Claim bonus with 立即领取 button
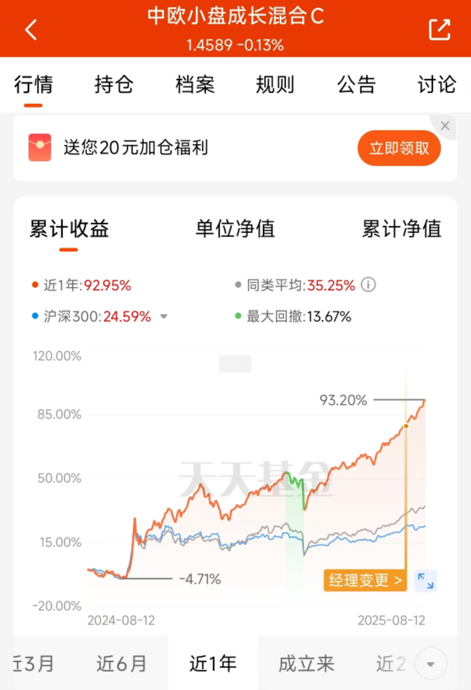 click(x=399, y=148)
